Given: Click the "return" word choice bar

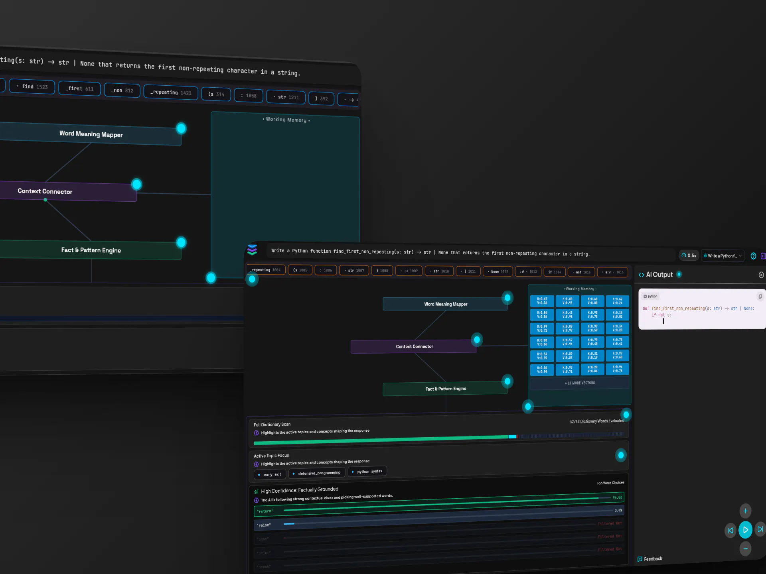Looking at the screenshot, I should coord(439,505).
